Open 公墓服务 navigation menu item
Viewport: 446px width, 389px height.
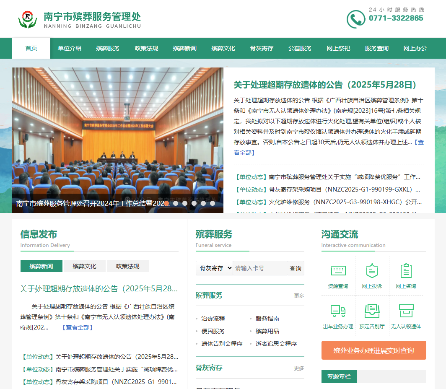coord(300,48)
